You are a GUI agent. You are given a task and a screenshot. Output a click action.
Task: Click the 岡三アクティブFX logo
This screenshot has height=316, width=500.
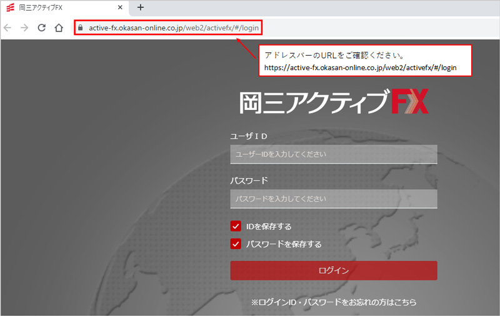tap(334, 102)
